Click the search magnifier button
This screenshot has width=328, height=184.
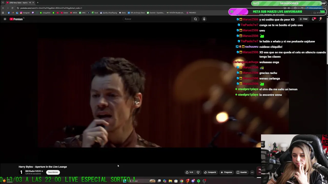(x=195, y=19)
